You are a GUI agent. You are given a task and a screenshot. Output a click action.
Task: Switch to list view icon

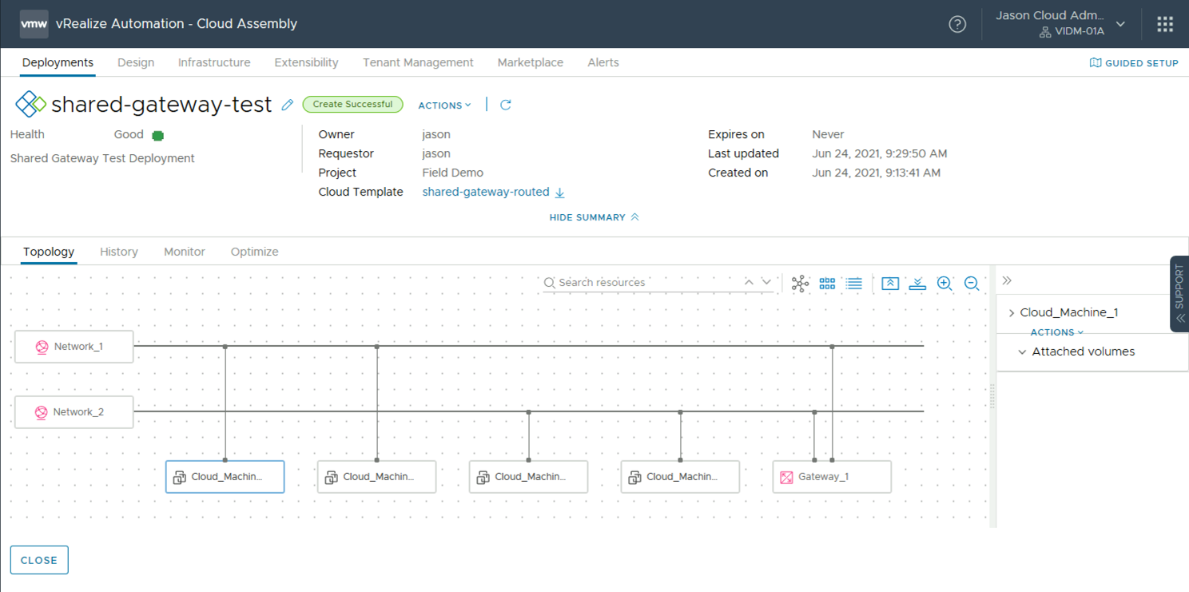854,284
